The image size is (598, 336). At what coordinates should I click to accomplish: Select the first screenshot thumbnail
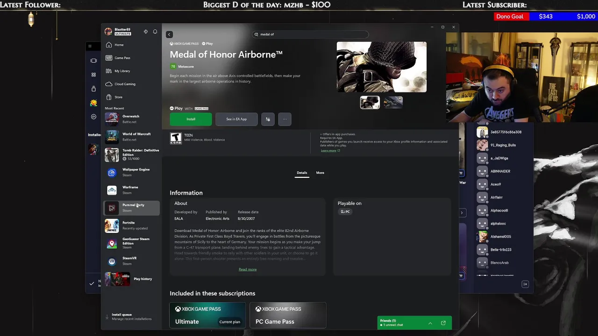pyautogui.click(x=370, y=102)
